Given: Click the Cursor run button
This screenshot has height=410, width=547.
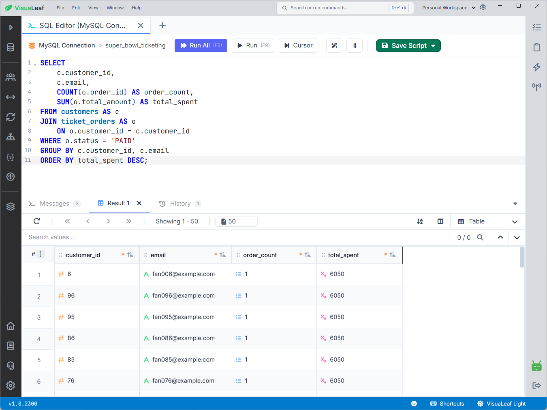Looking at the screenshot, I should [298, 45].
